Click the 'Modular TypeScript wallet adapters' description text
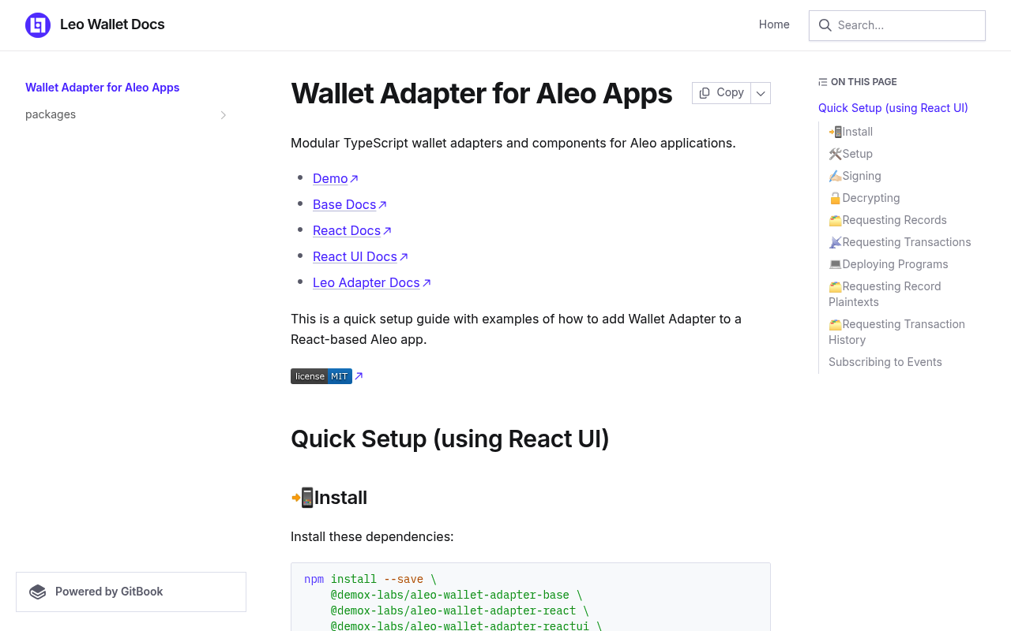Image resolution: width=1011 pixels, height=631 pixels. [x=513, y=143]
